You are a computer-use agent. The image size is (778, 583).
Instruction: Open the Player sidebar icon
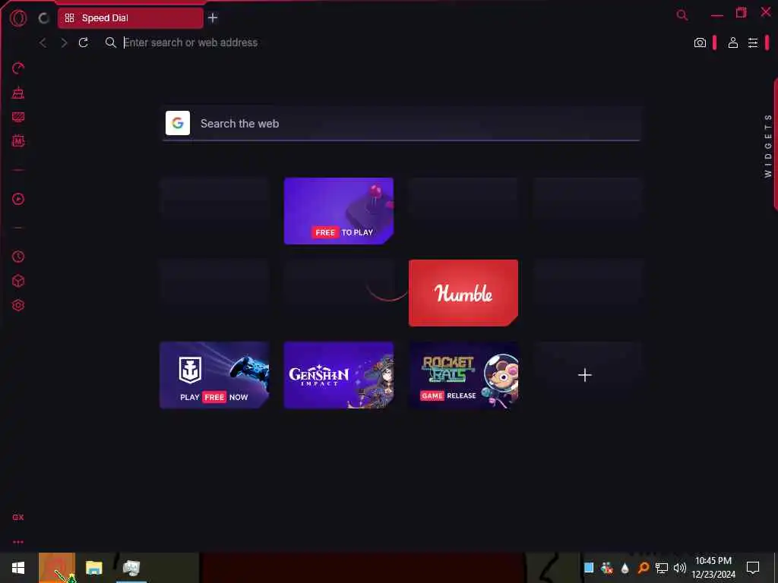point(18,200)
